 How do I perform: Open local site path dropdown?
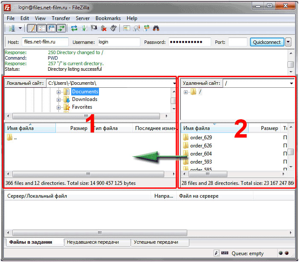tap(174, 83)
